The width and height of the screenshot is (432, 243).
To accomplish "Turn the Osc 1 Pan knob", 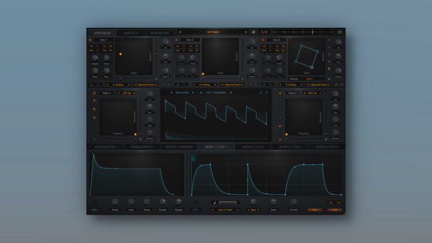I will click(165, 56).
